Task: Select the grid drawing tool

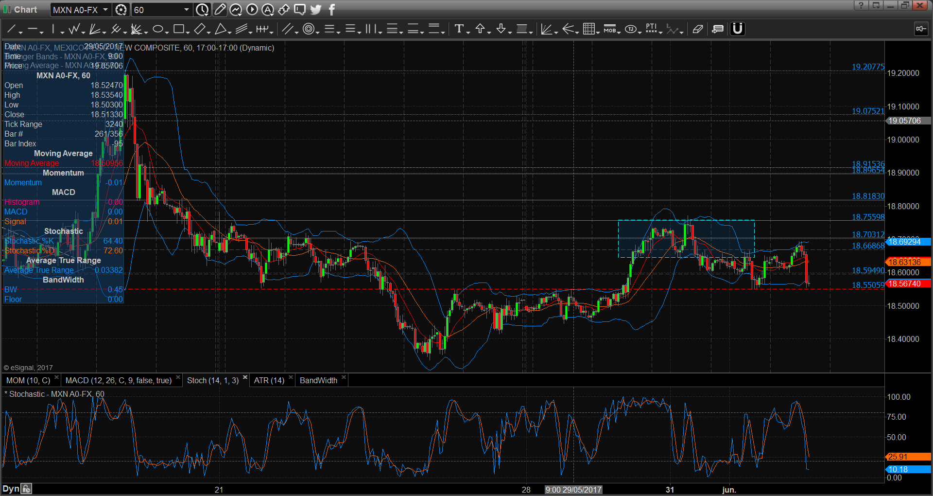Action: (588, 29)
